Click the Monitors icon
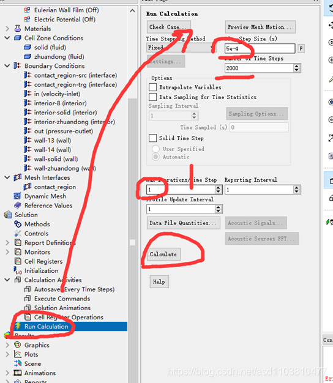This screenshot has height=383, width=333. tap(18, 252)
